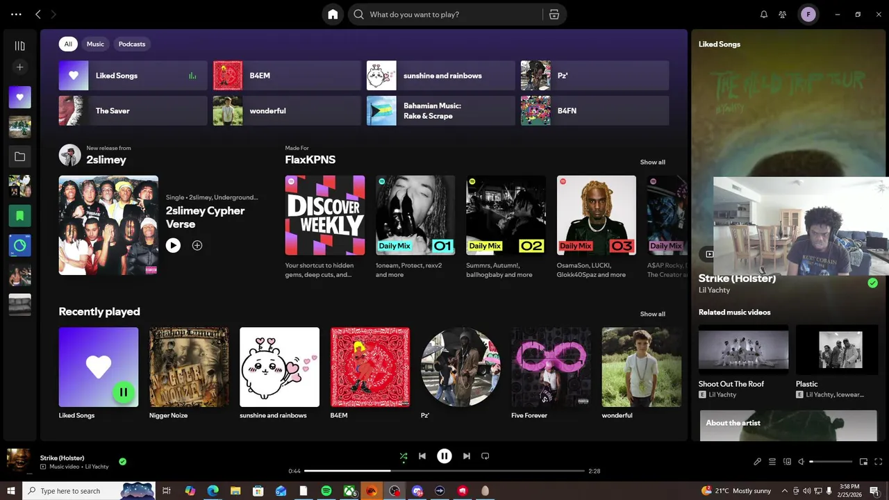The height and width of the screenshot is (500, 889).
Task: Open Bahamian Music: Rake & Scrape tile
Action: coord(441,110)
